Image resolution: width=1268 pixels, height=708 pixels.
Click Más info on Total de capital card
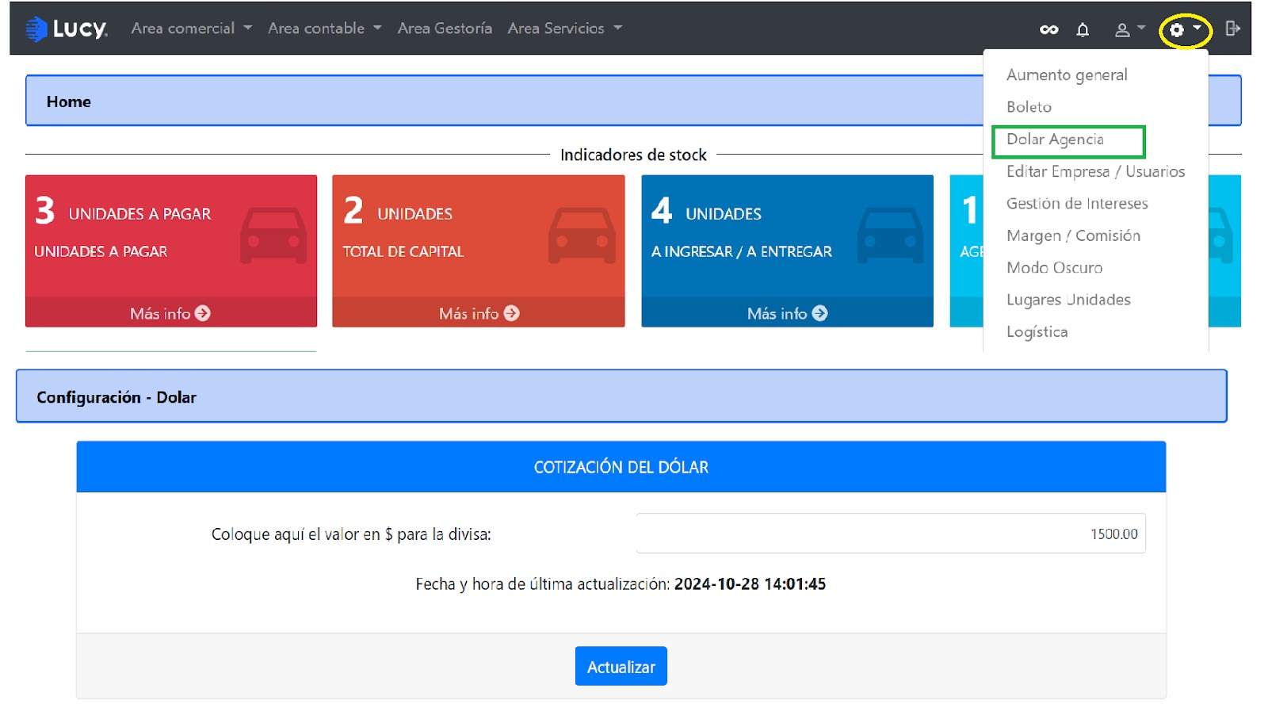click(x=479, y=313)
